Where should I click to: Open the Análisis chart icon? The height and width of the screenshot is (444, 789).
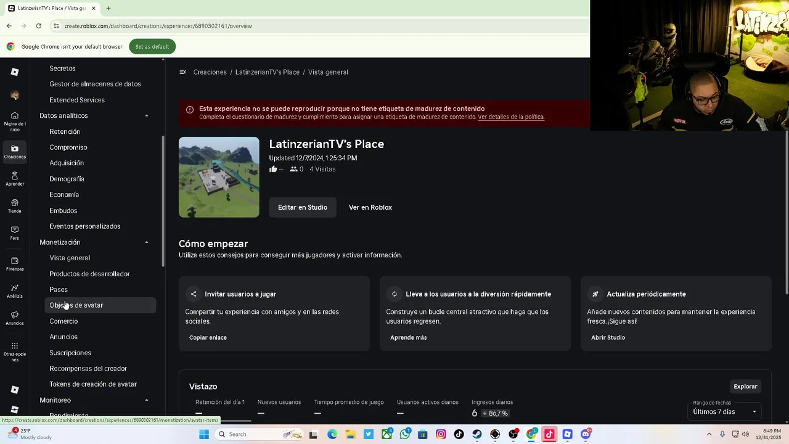click(15, 288)
